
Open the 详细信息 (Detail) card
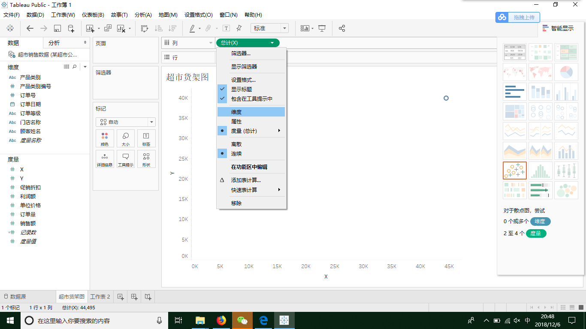(105, 159)
